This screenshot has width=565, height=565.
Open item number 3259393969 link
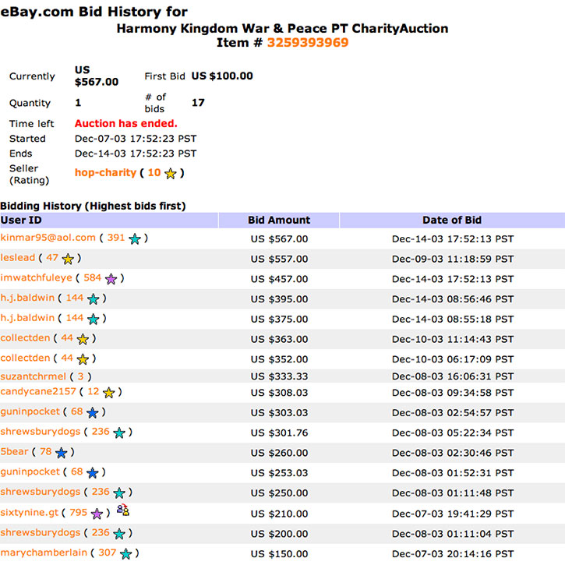(x=308, y=43)
